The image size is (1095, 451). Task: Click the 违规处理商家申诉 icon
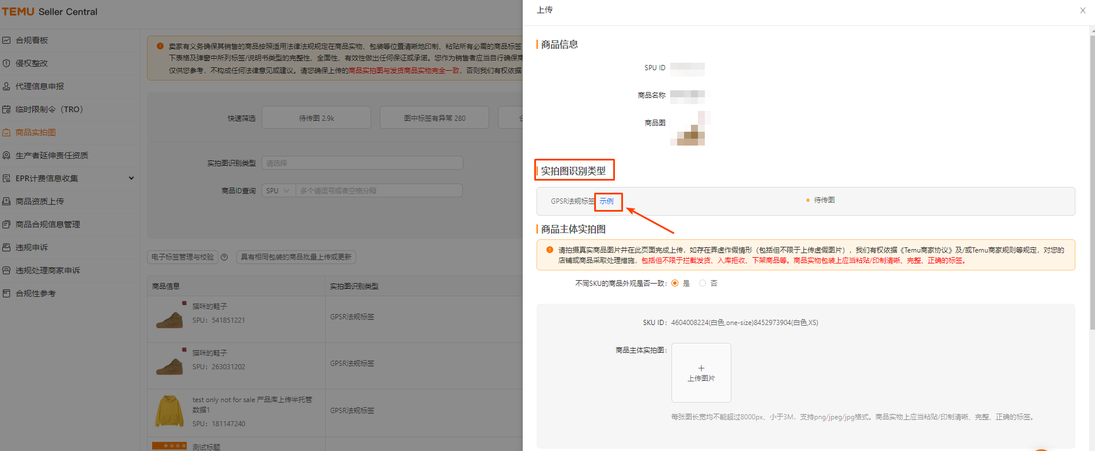coord(6,270)
